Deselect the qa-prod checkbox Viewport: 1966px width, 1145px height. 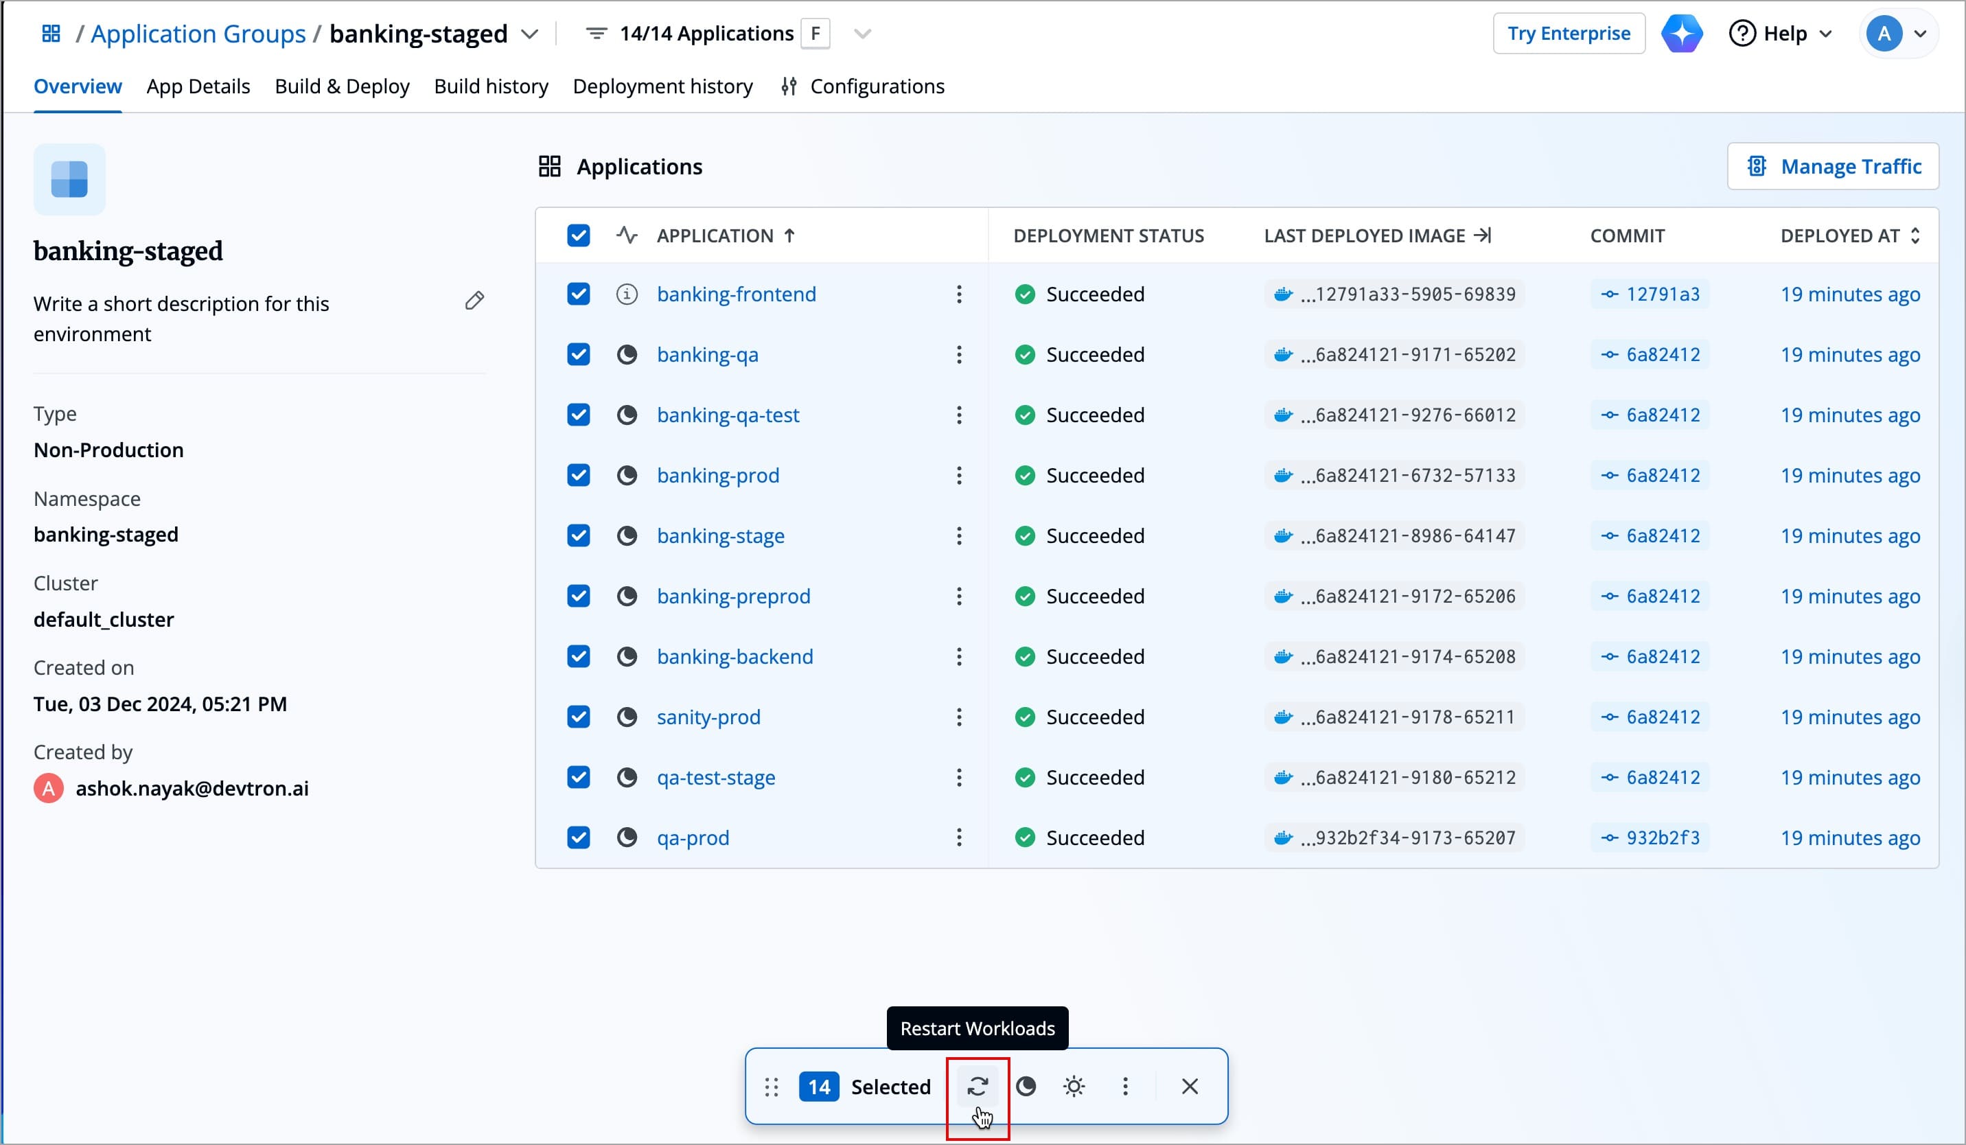click(578, 837)
